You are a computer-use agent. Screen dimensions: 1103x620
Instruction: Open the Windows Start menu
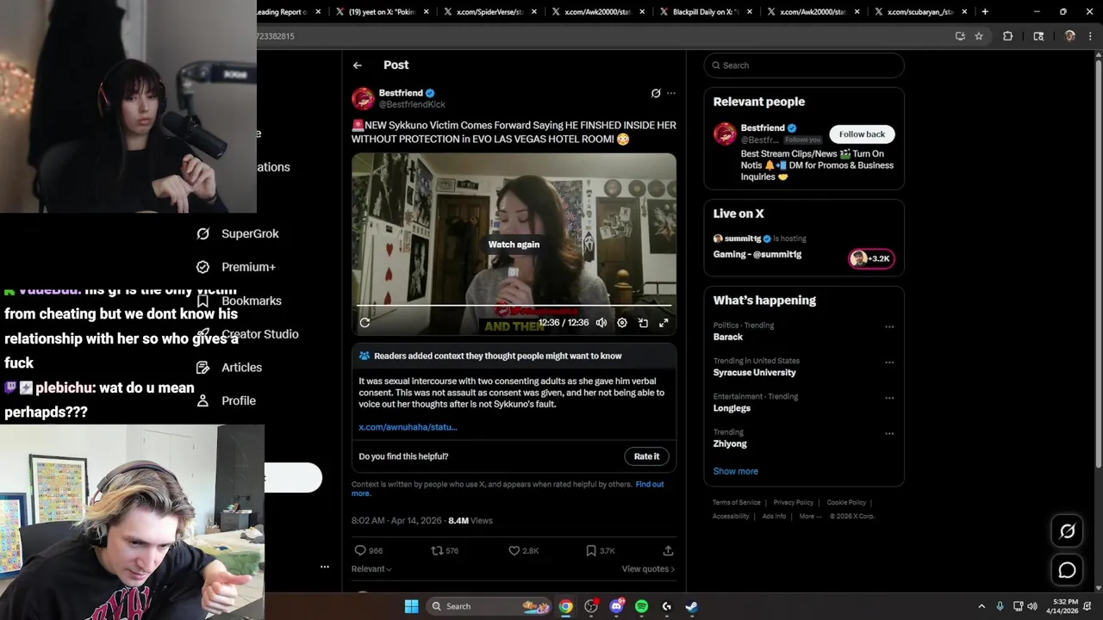click(412, 606)
